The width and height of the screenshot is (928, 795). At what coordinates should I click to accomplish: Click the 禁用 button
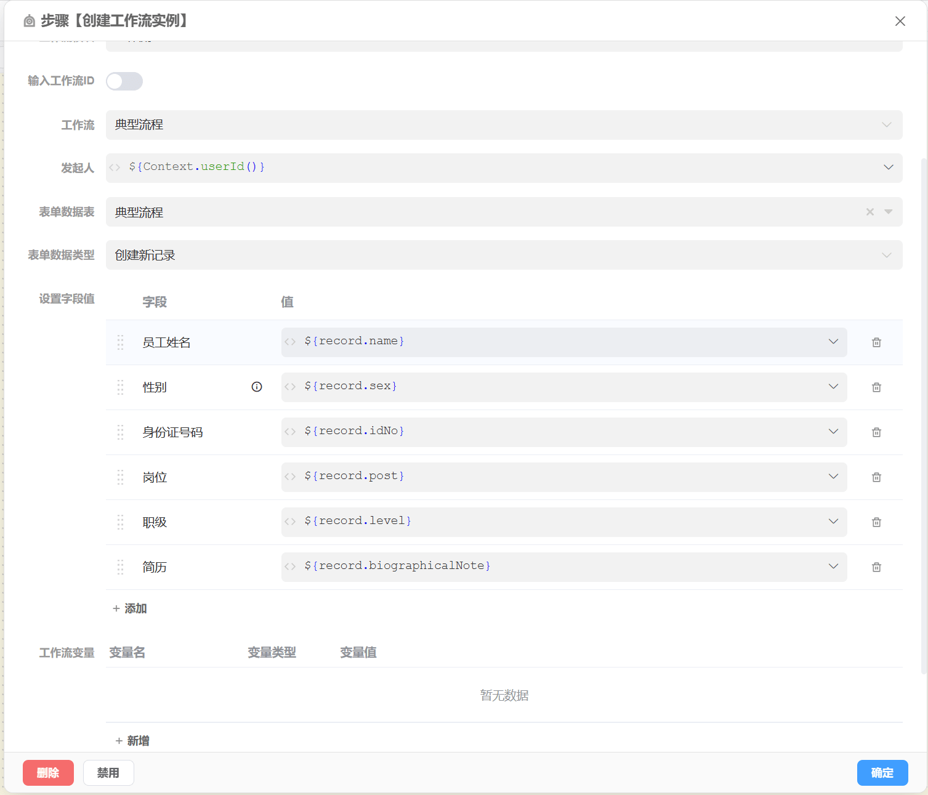pos(108,773)
